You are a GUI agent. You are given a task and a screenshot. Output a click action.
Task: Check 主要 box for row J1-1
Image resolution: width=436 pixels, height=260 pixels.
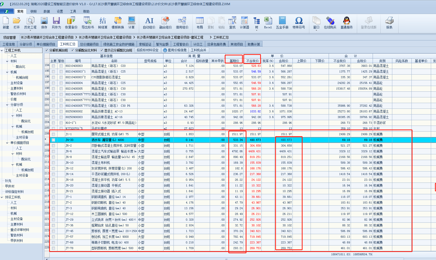pyautogui.click(x=53, y=134)
